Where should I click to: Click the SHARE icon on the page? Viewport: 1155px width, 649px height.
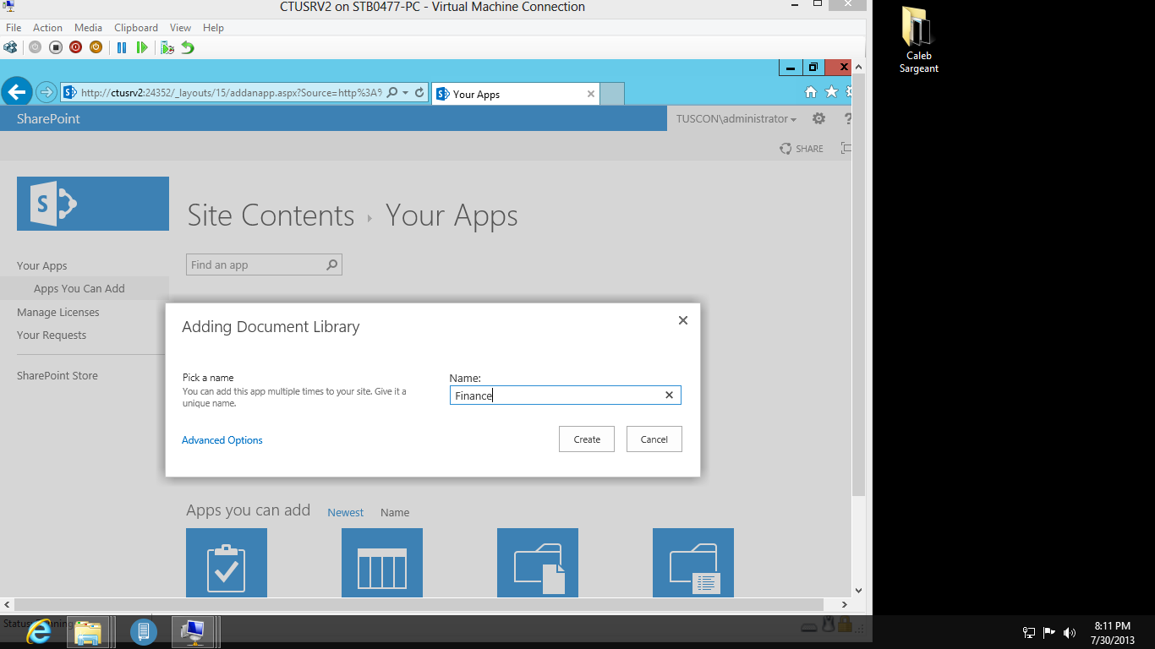(801, 149)
